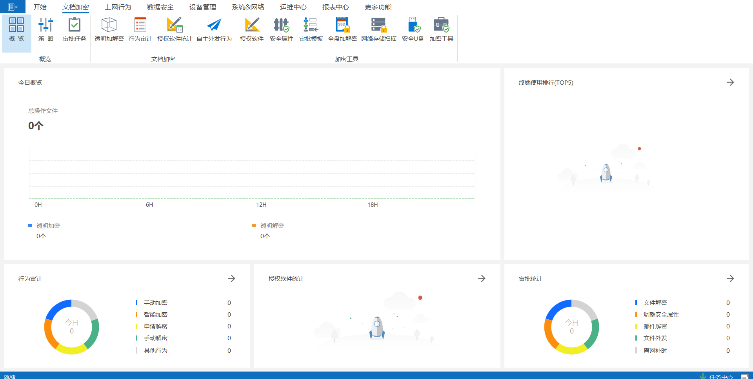The image size is (753, 379).
Task: Toggle the 透明加密 blue legend marker
Action: 30,226
